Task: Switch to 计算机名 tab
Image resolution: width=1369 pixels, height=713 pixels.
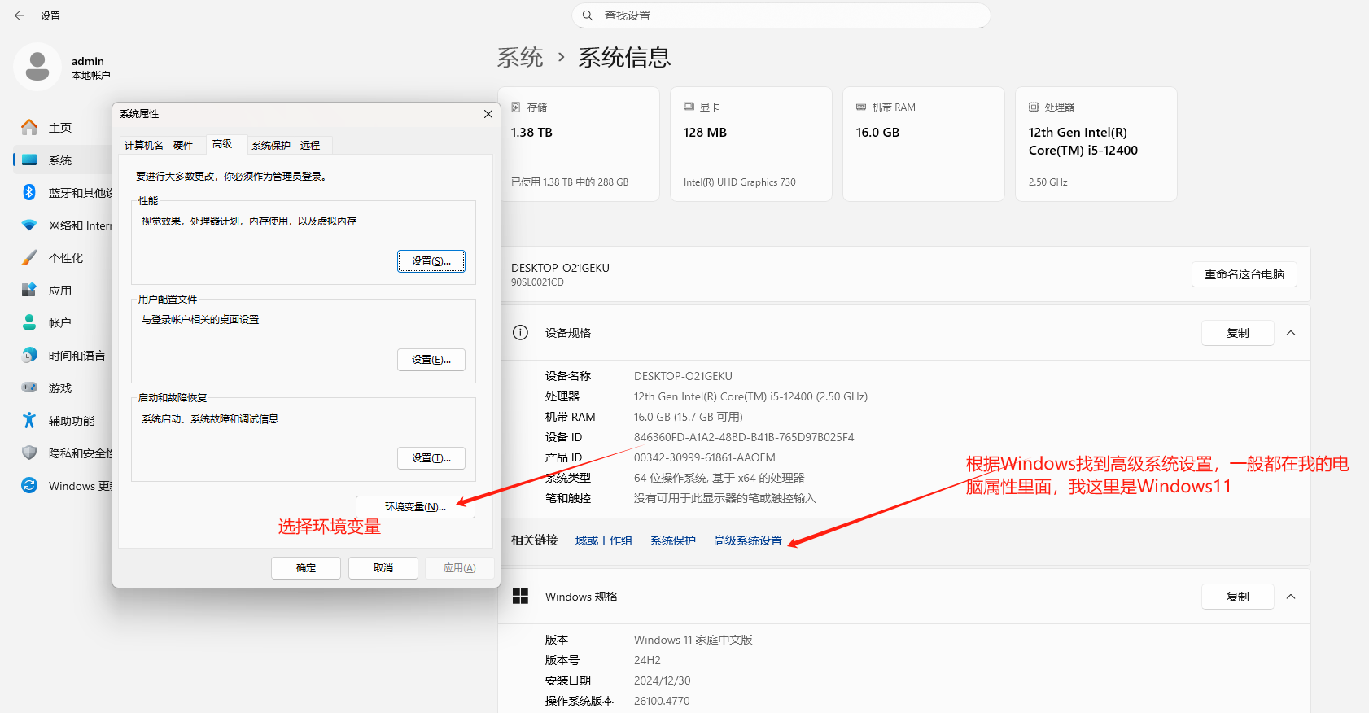Action: pos(144,145)
